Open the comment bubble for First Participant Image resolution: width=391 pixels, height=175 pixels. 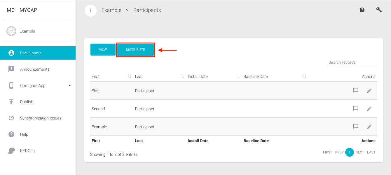pyautogui.click(x=356, y=90)
